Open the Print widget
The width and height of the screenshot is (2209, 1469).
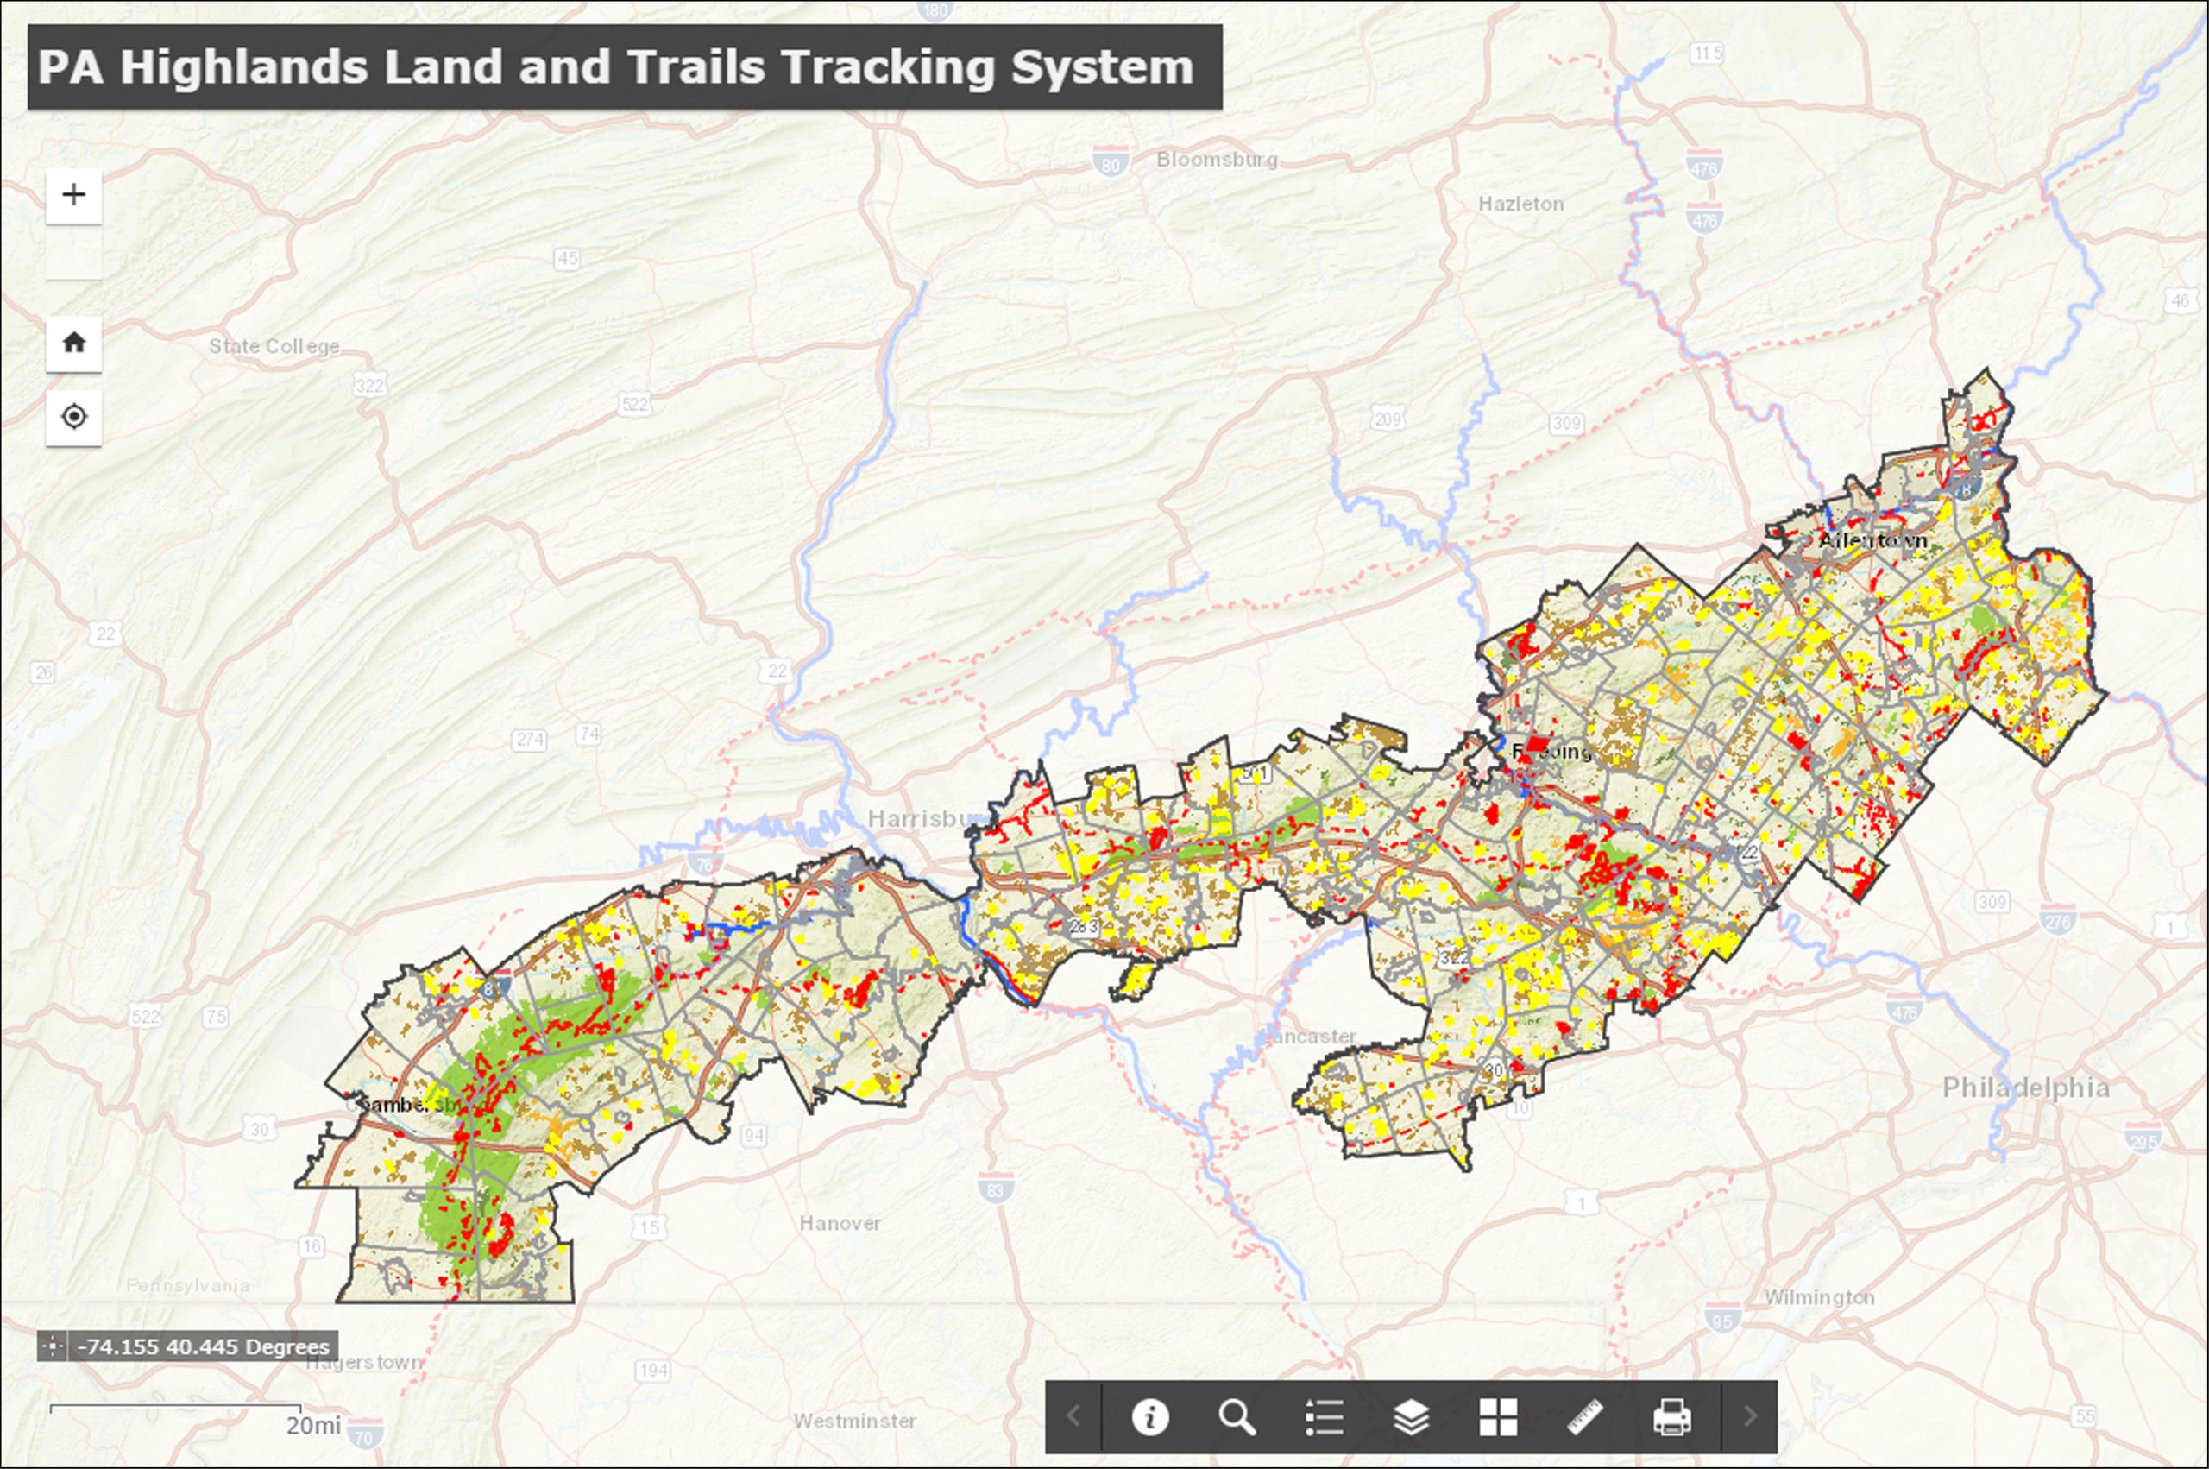[1673, 1417]
